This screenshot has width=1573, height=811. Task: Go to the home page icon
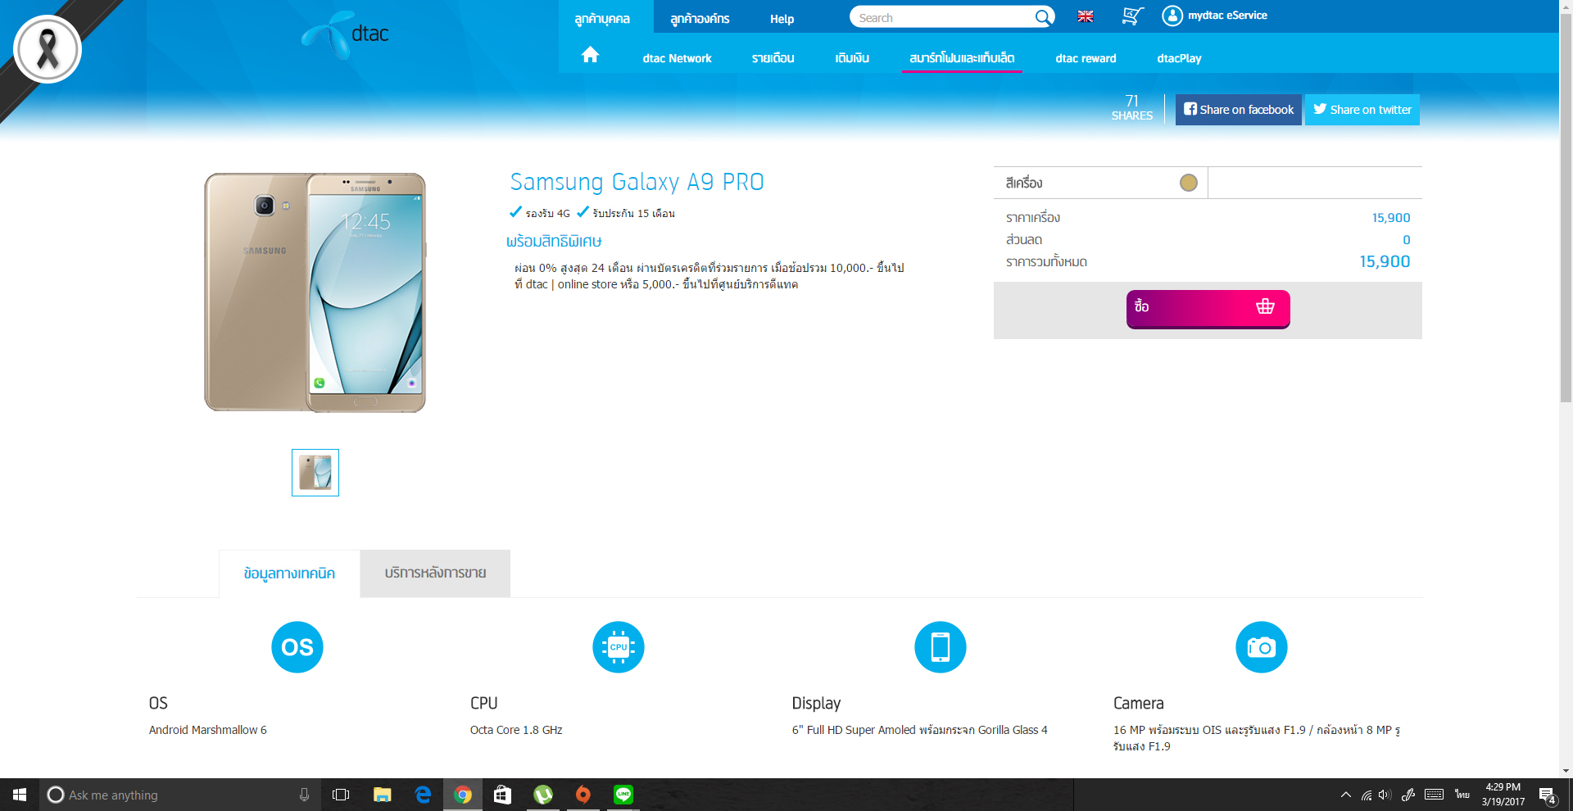click(590, 55)
